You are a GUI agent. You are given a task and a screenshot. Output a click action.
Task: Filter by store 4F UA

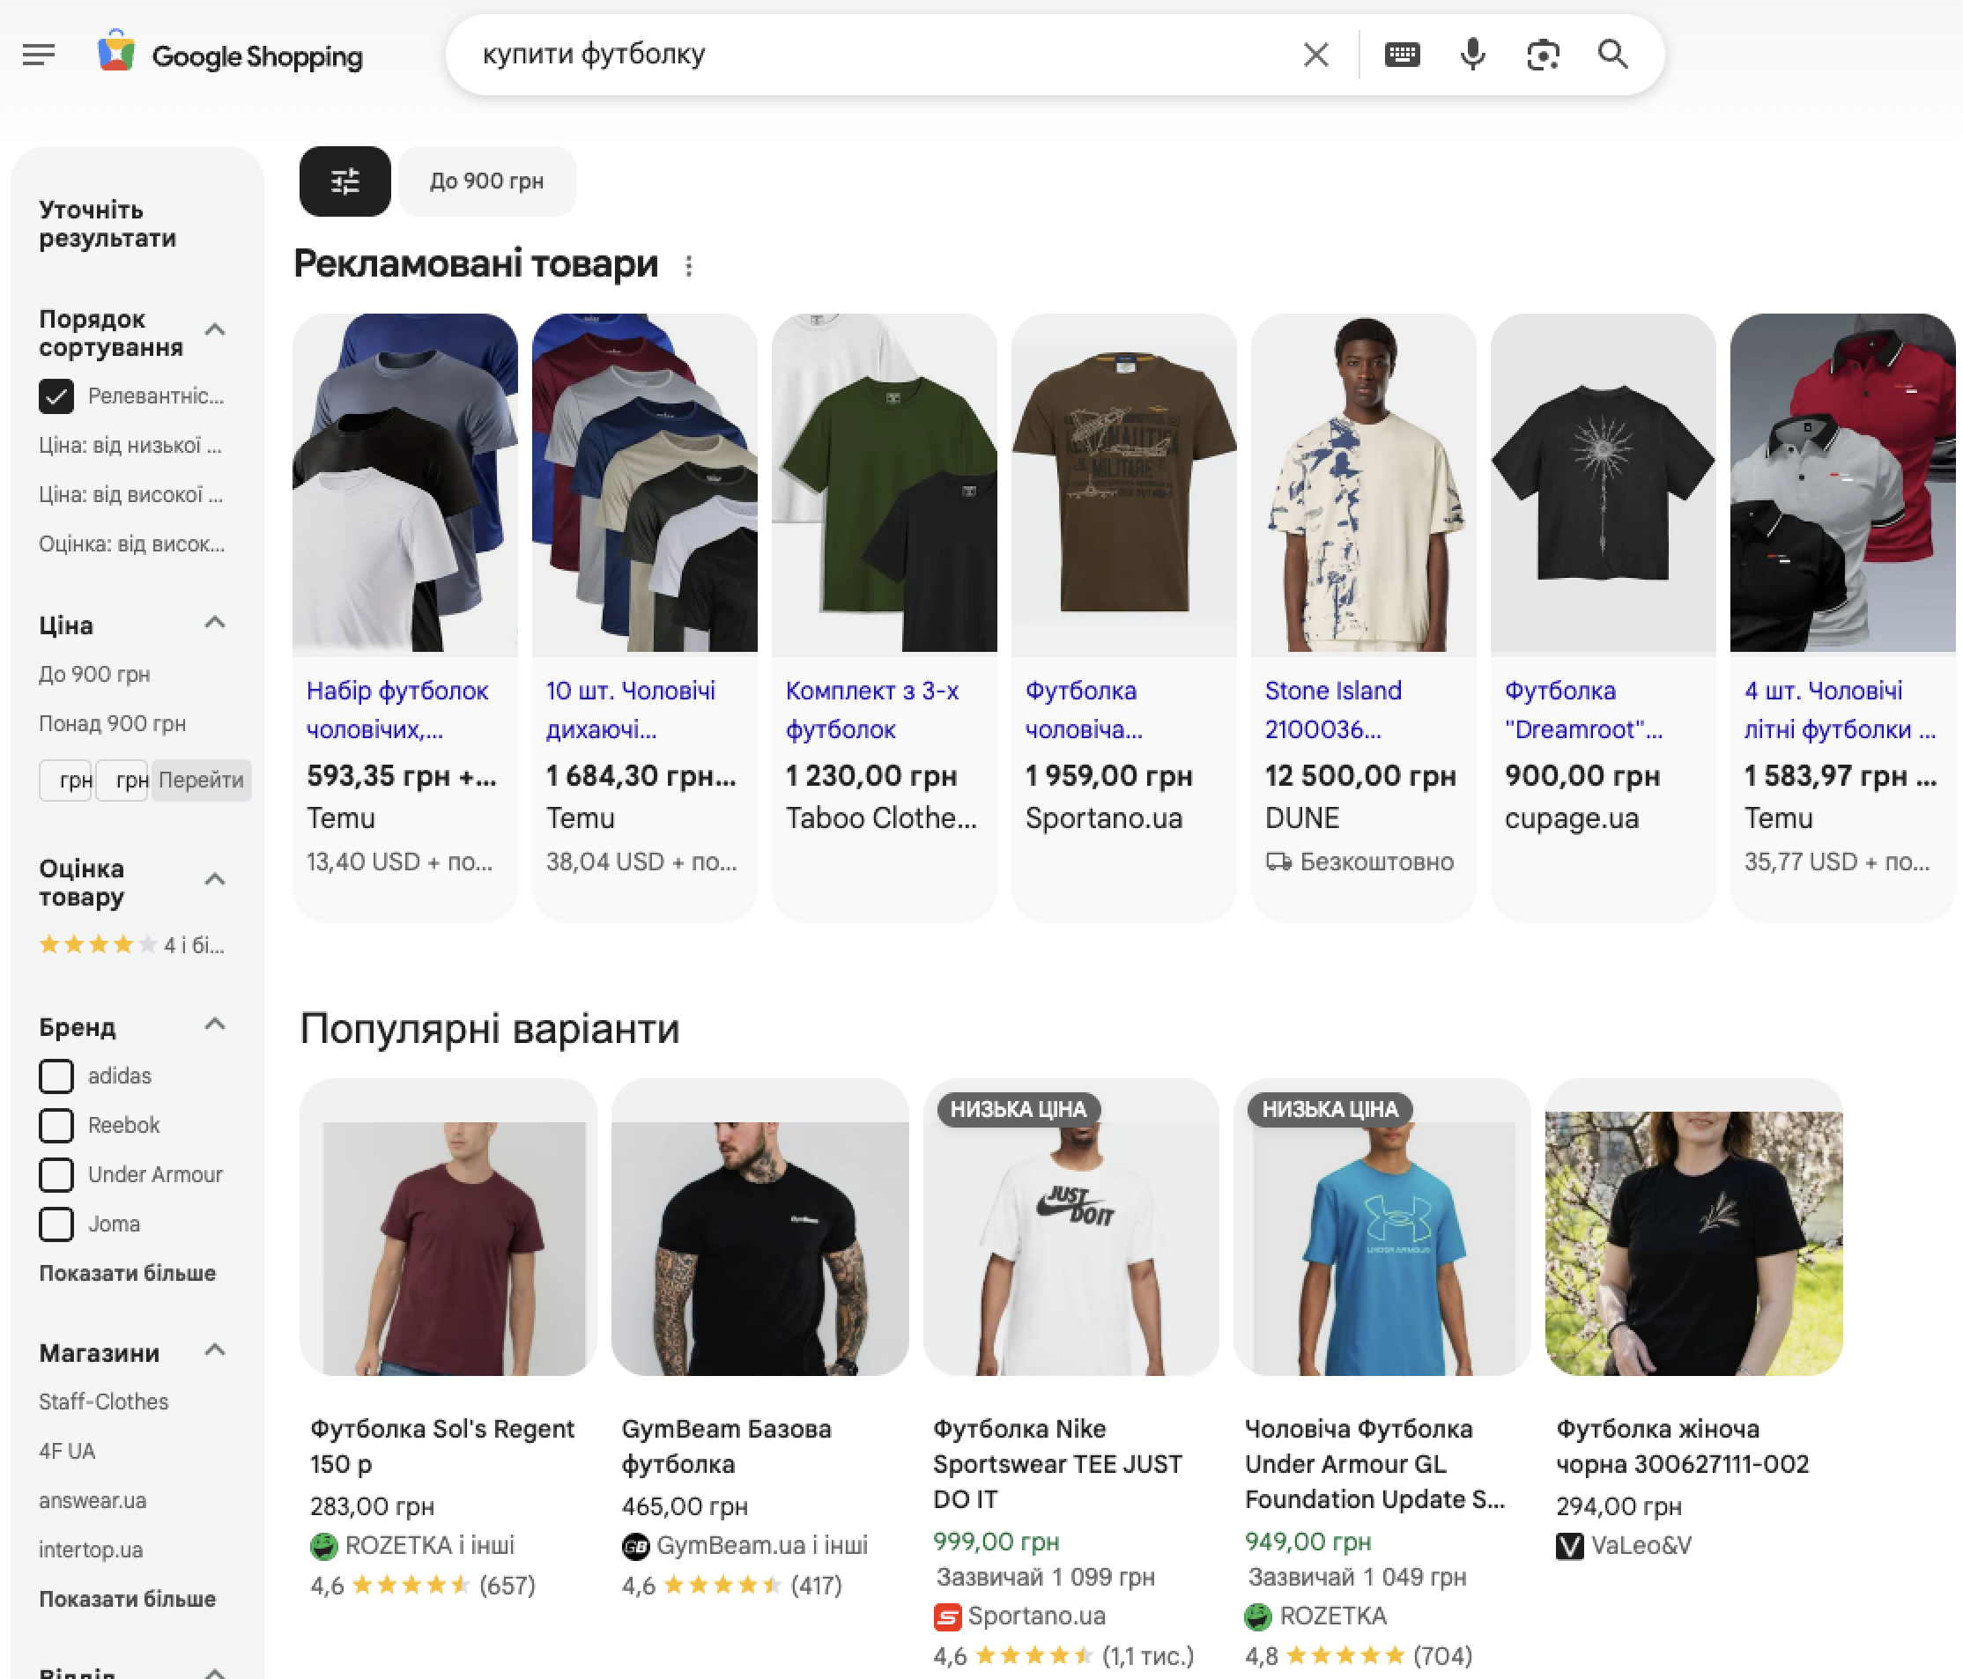coord(66,1451)
